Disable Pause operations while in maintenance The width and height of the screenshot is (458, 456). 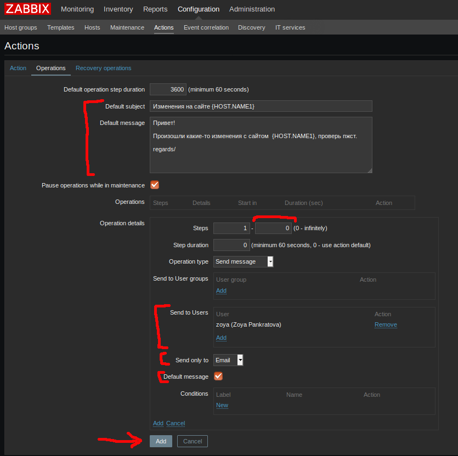point(154,185)
